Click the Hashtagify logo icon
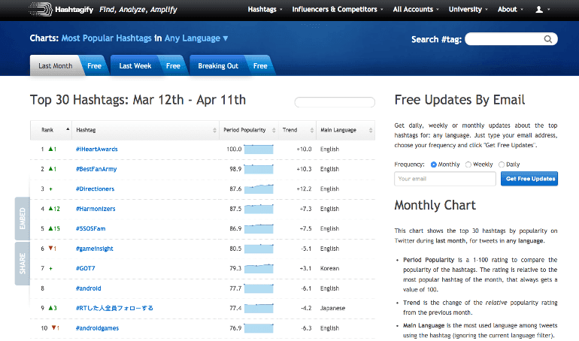This screenshot has width=579, height=341. (41, 9)
